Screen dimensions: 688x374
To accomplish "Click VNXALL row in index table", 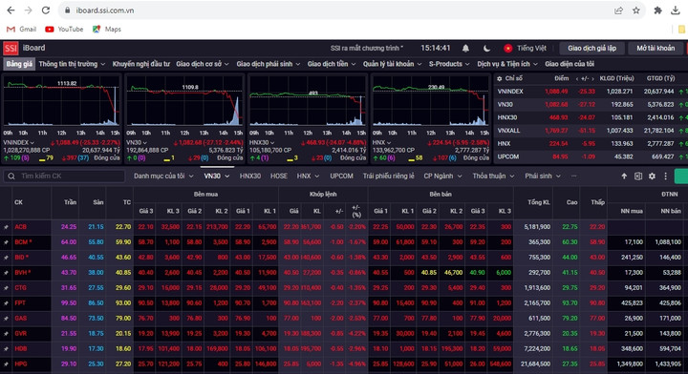I will (591, 131).
